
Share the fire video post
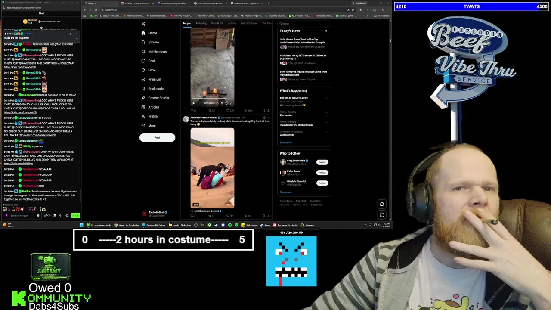269,110
